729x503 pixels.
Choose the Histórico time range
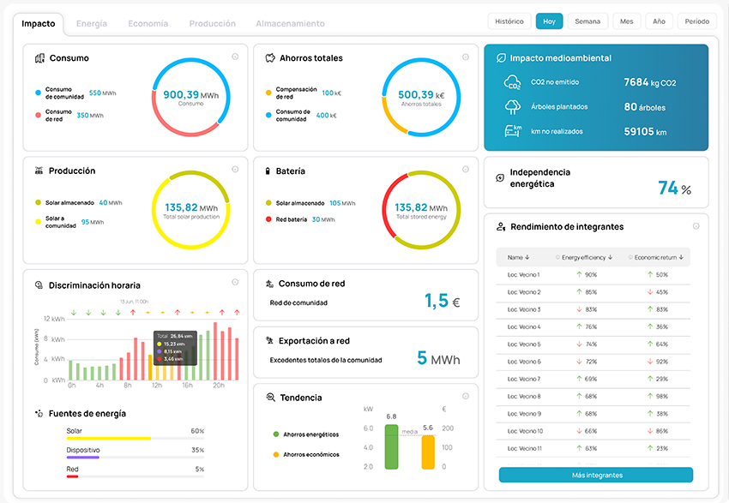pyautogui.click(x=509, y=21)
